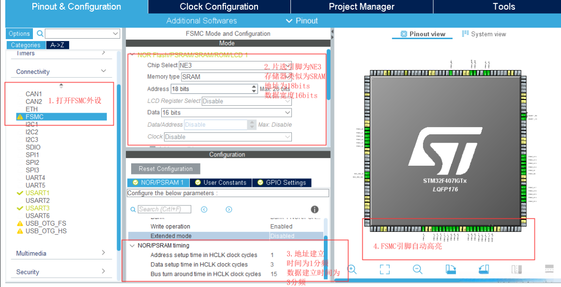
Task: Collapse the NOR Flash/PSRAM/SRAM/ROM/LCD 1 section
Action: pos(132,55)
